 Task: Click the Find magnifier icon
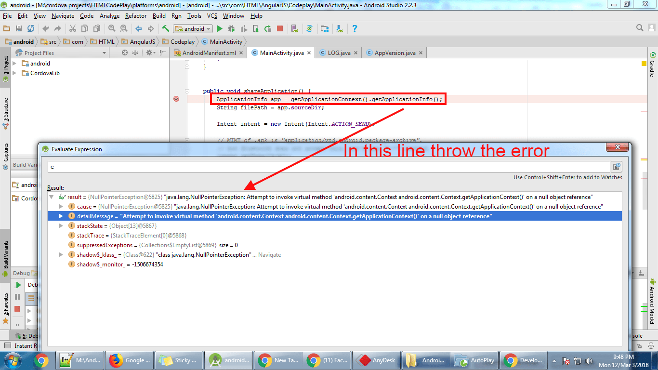click(112, 28)
